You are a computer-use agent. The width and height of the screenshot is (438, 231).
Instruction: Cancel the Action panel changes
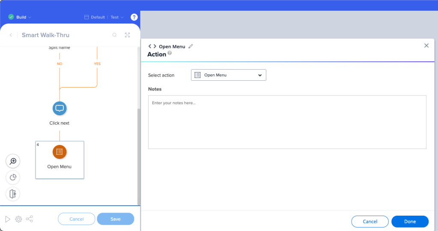[x=369, y=222]
